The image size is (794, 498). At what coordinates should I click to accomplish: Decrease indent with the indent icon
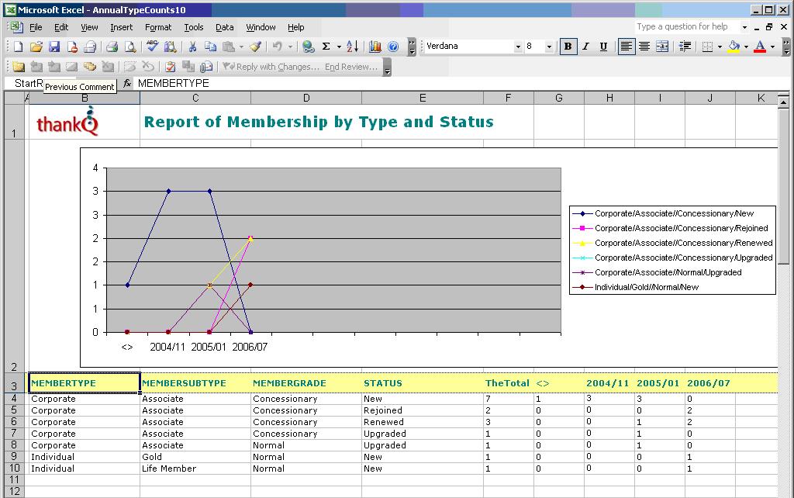685,47
